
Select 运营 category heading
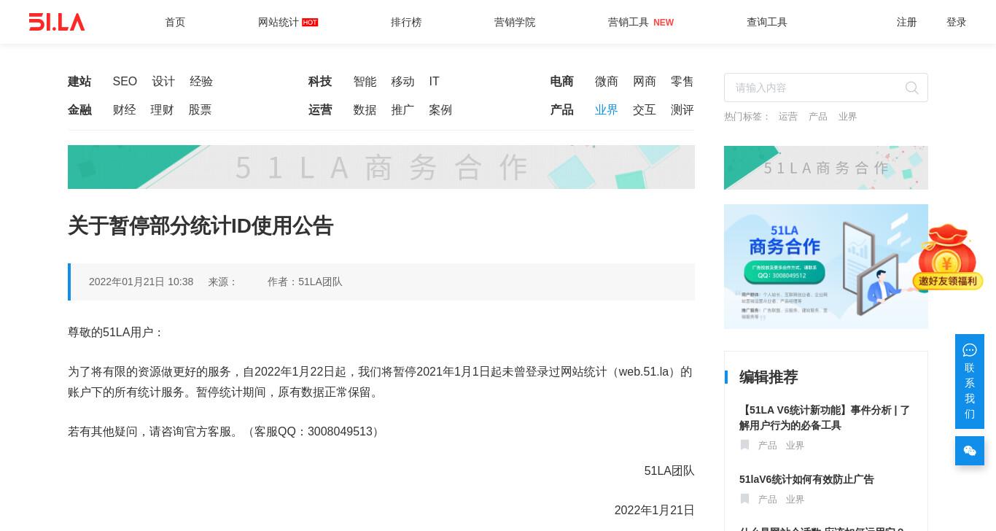[x=320, y=110]
